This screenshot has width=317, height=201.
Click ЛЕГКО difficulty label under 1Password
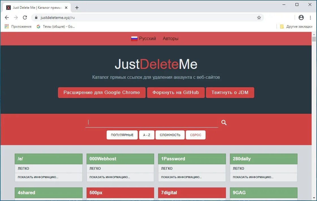[x=167, y=169]
